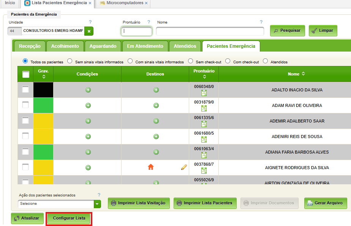
Task: Open chart icon under prontuário 0060348/0
Action: [204, 93]
